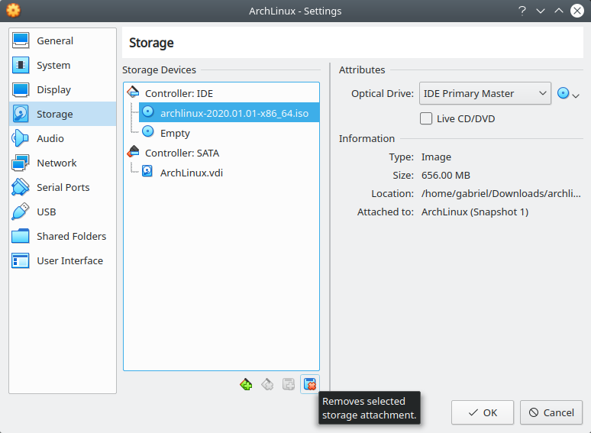Viewport: 591px width, 433px height.
Task: Choose a virtual optical disk file icon
Action: pyautogui.click(x=567, y=93)
